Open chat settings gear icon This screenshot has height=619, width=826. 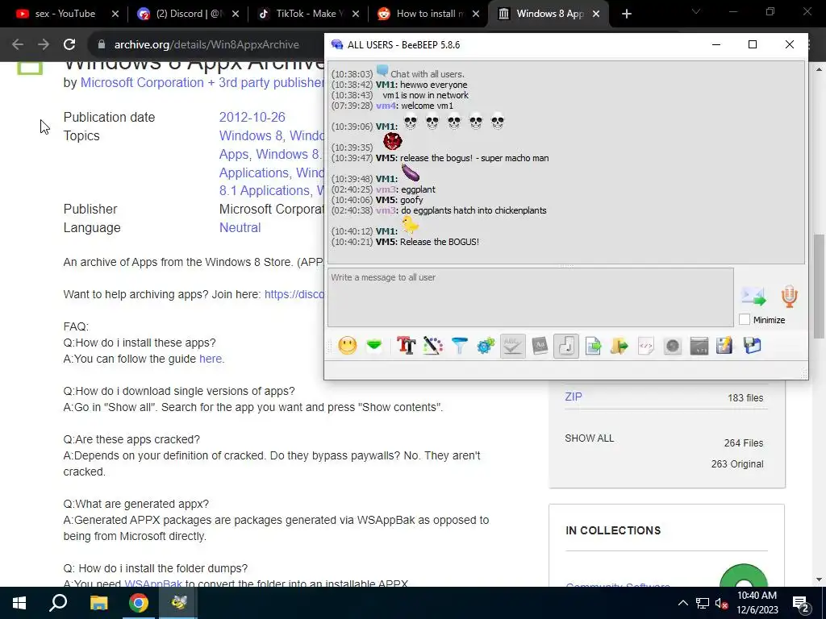486,346
